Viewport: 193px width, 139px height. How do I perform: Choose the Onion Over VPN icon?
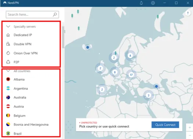click(x=8, y=53)
